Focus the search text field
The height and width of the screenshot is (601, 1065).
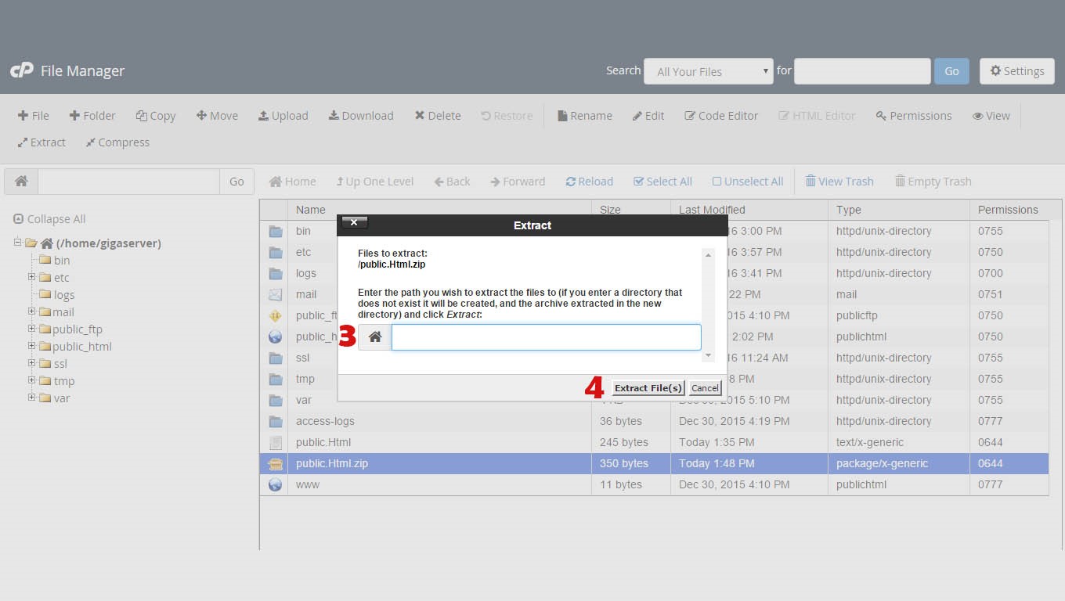pos(862,71)
